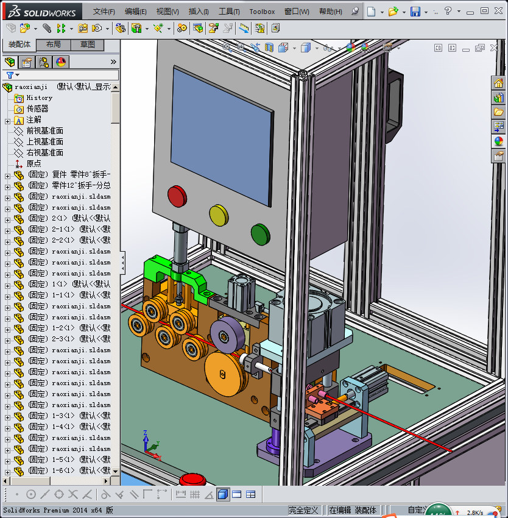Open File Explorer folder in task pane
Viewport: 508px width, 518px height.
click(x=498, y=112)
